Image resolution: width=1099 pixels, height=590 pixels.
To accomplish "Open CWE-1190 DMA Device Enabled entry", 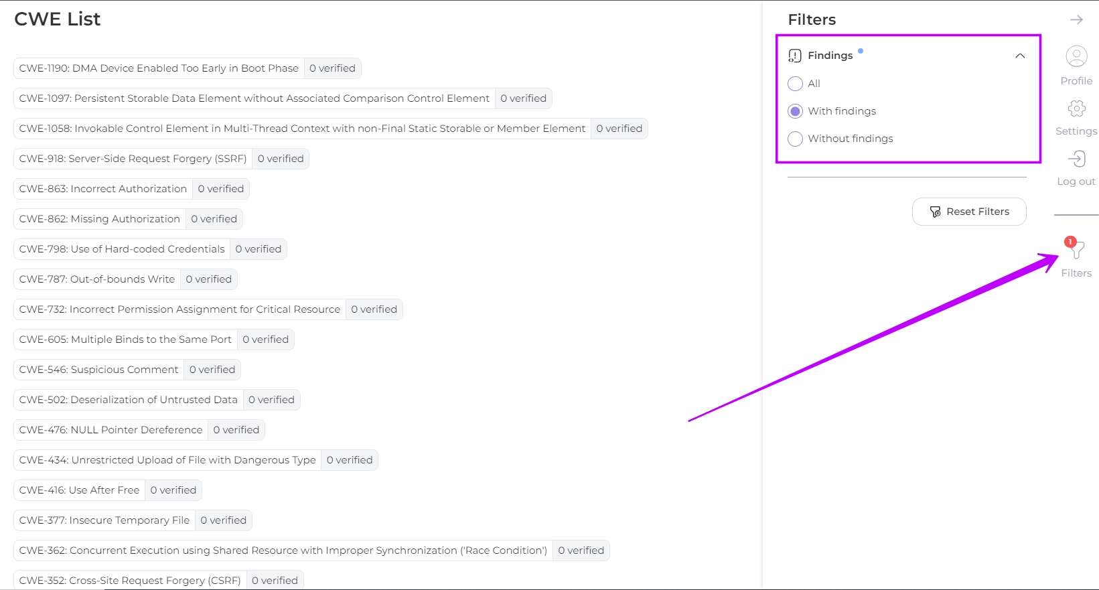I will [159, 68].
